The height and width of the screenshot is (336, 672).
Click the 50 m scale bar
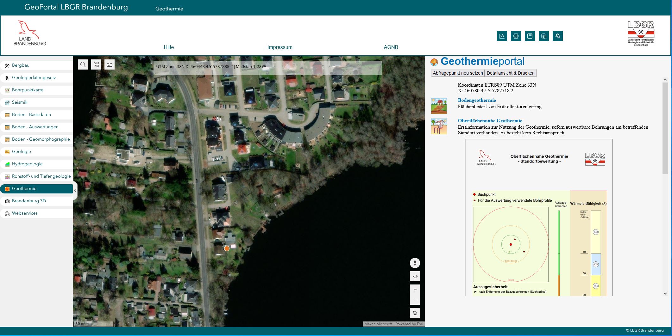coord(93,324)
